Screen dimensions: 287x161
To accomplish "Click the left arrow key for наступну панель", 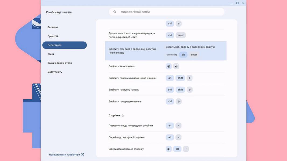I will click(x=190, y=90).
